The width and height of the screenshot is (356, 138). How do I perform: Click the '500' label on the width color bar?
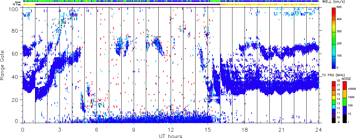click(340, 8)
